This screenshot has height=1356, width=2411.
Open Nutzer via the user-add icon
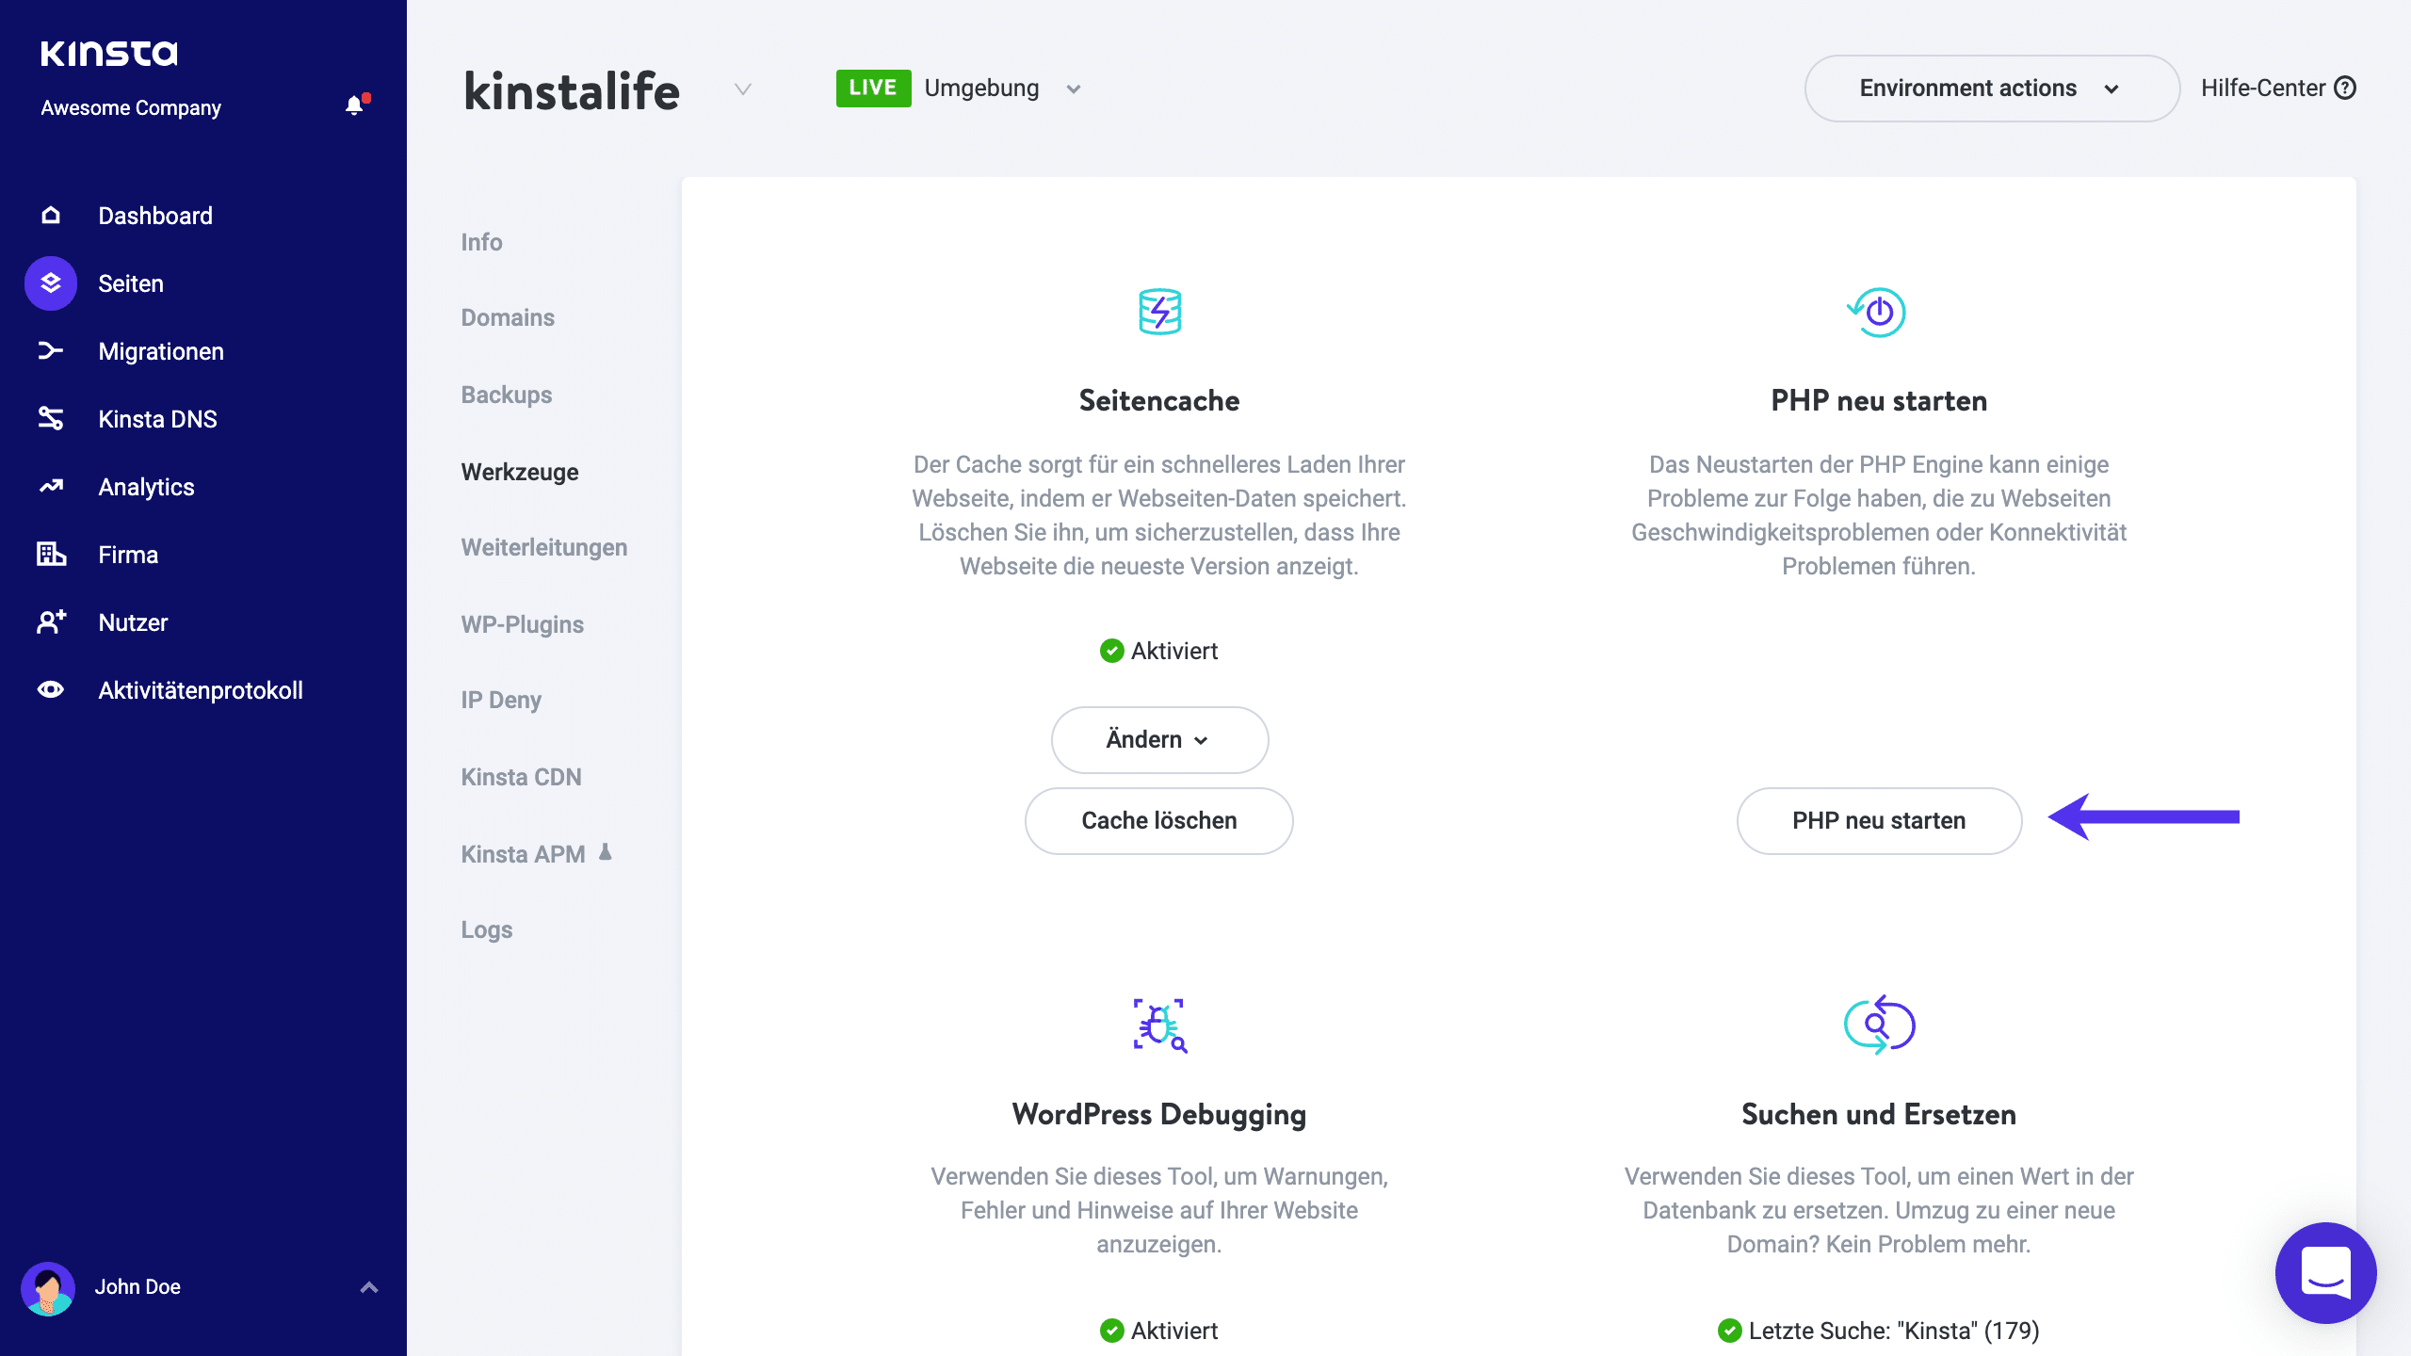click(x=49, y=621)
